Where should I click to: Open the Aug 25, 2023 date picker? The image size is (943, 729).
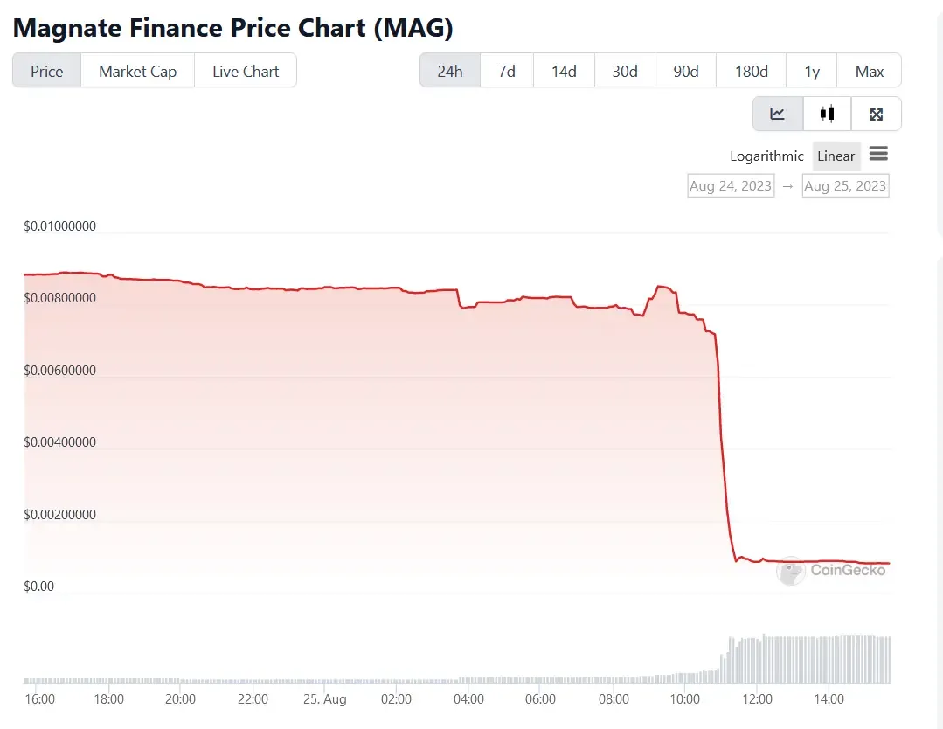pyautogui.click(x=845, y=185)
